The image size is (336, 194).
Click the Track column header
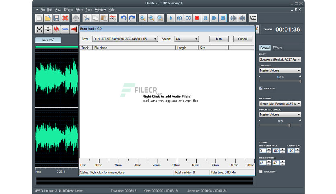tap(86, 48)
